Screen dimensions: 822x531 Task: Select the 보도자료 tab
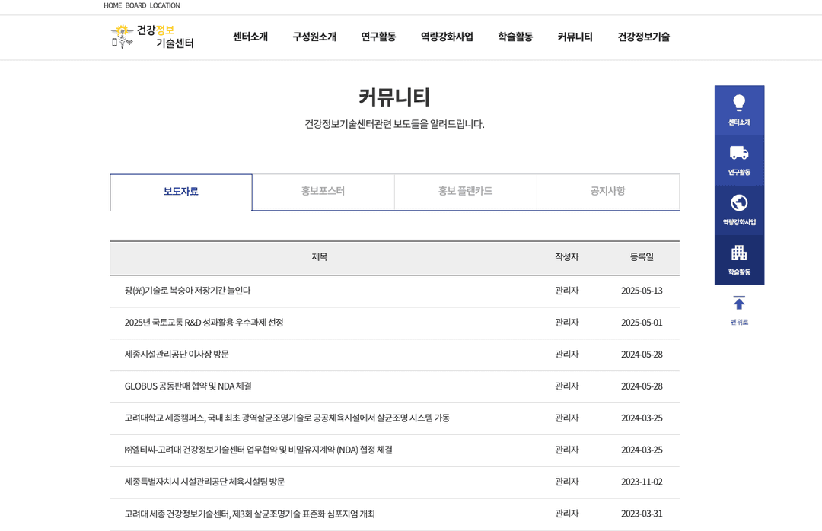(181, 192)
